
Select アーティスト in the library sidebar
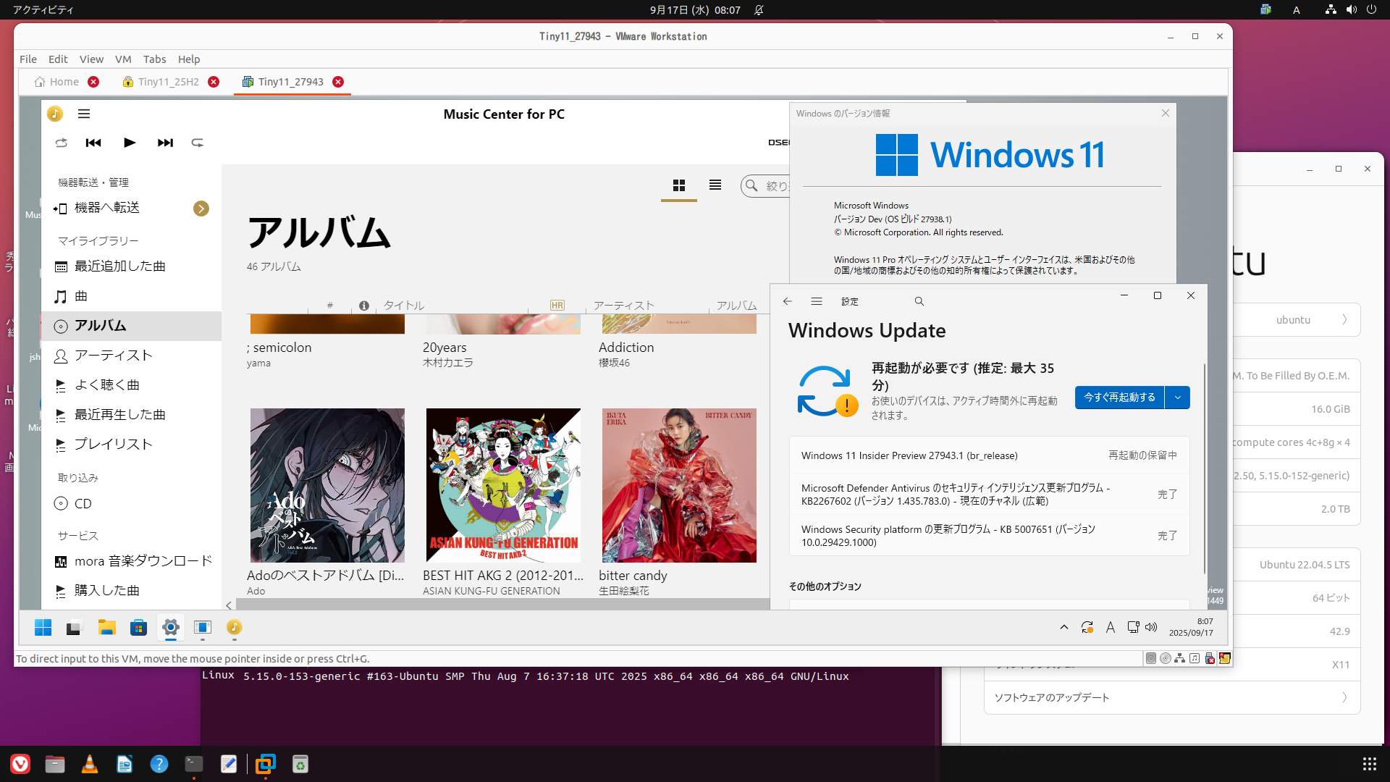click(113, 356)
